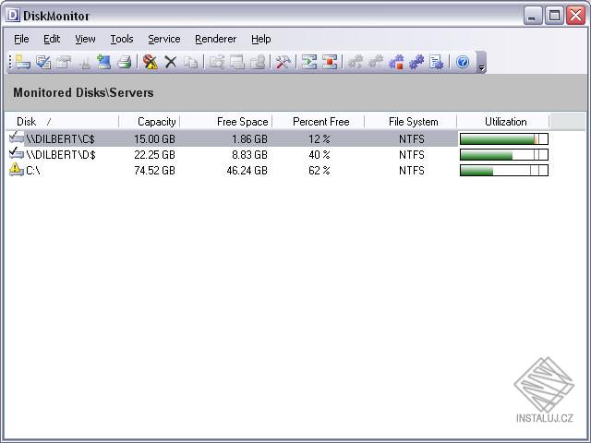Open help with blue question mark icon

tap(463, 62)
